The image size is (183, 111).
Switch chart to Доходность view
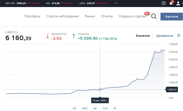pos(165,36)
